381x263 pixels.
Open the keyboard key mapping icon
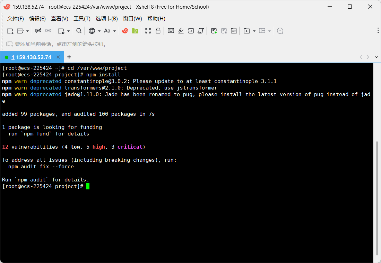171,30
